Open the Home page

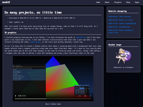98,2
